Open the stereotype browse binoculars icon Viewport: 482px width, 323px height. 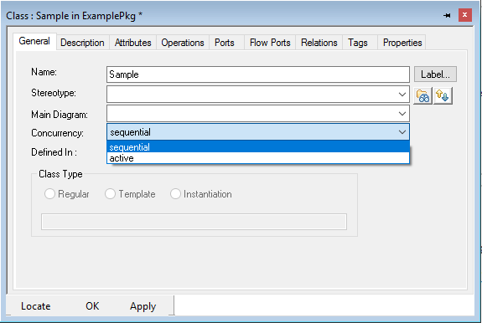tap(423, 96)
